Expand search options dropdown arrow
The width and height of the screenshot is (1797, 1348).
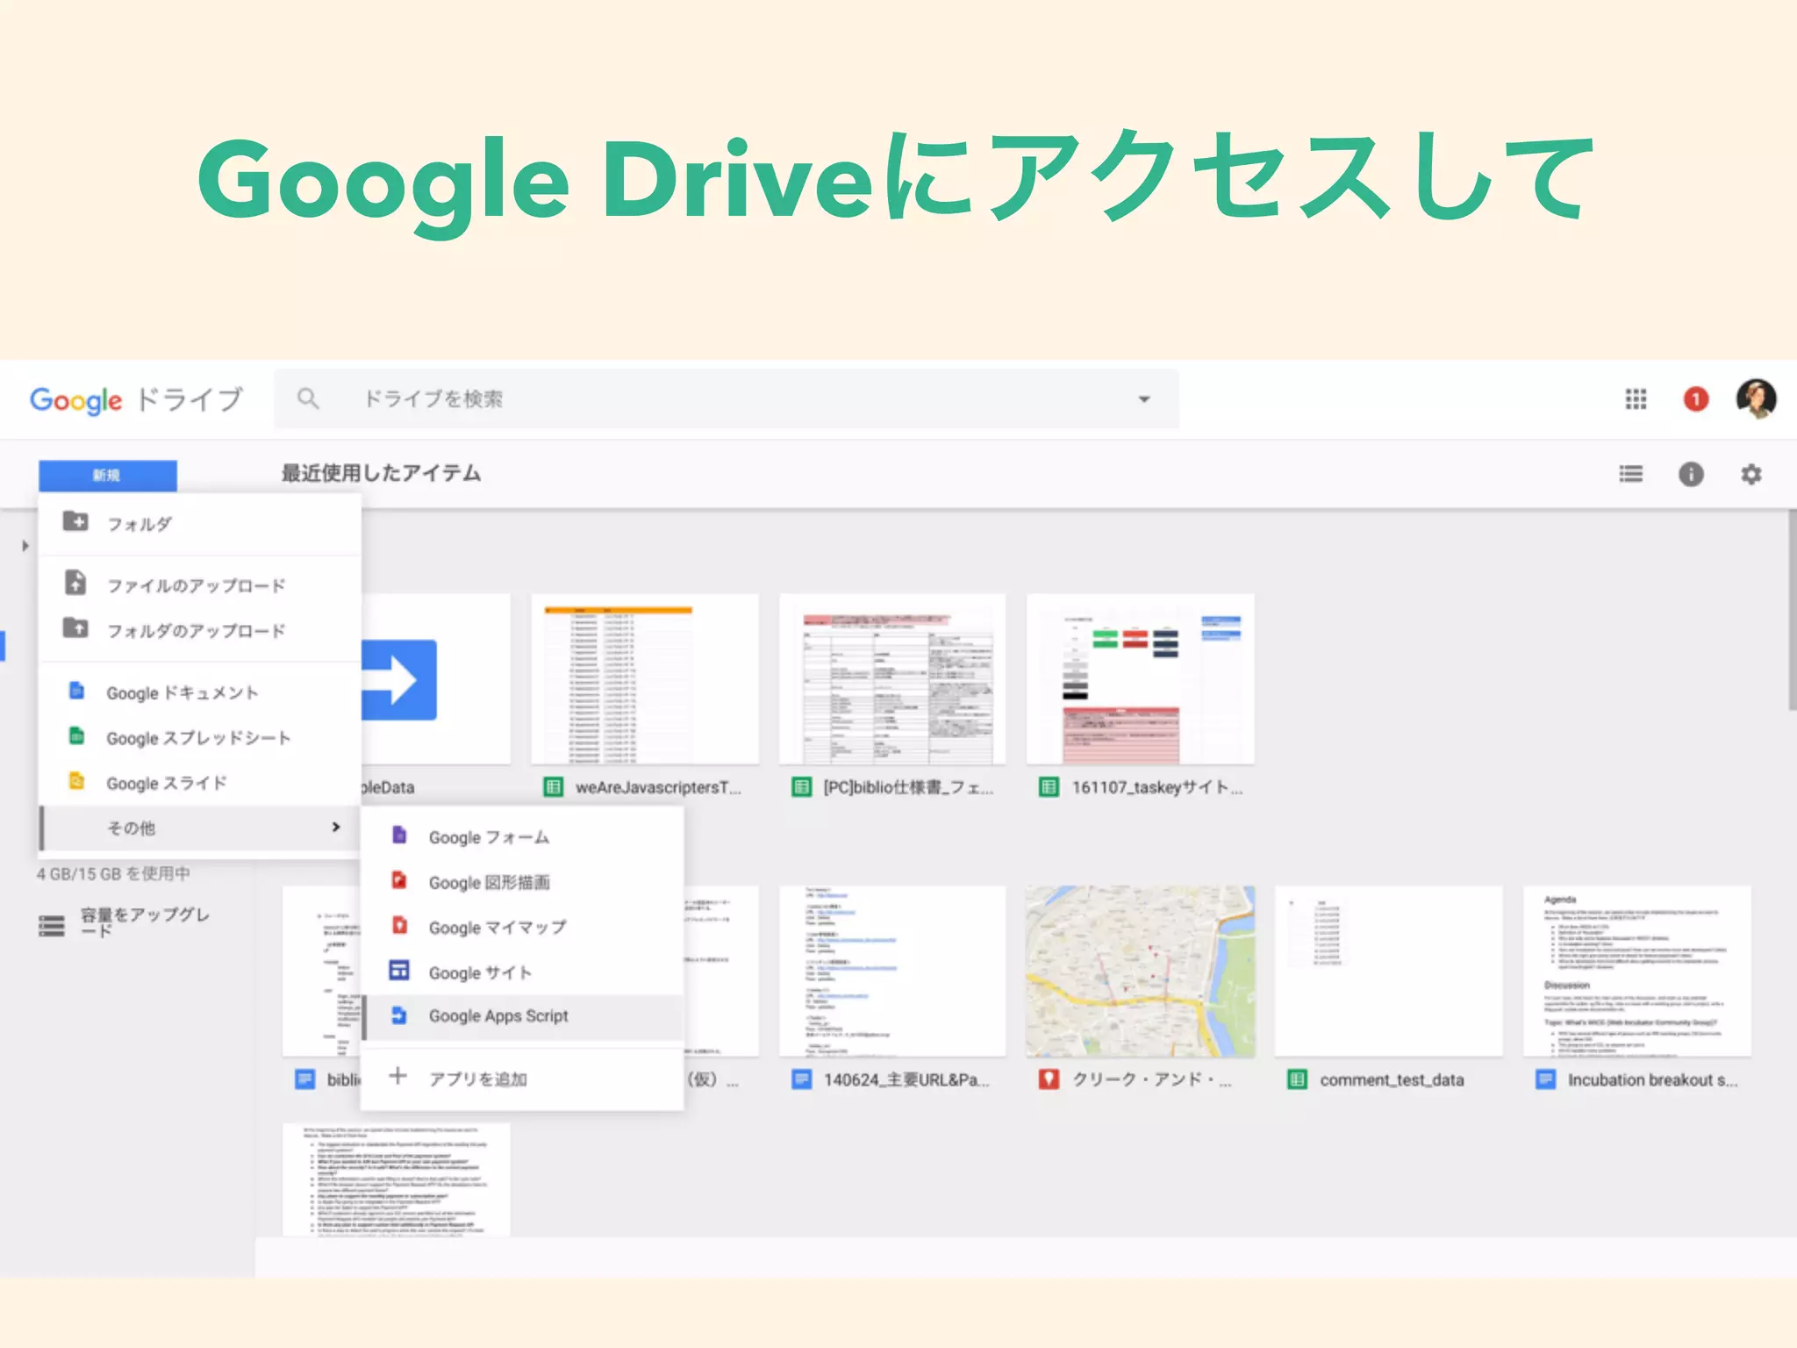(x=1143, y=399)
